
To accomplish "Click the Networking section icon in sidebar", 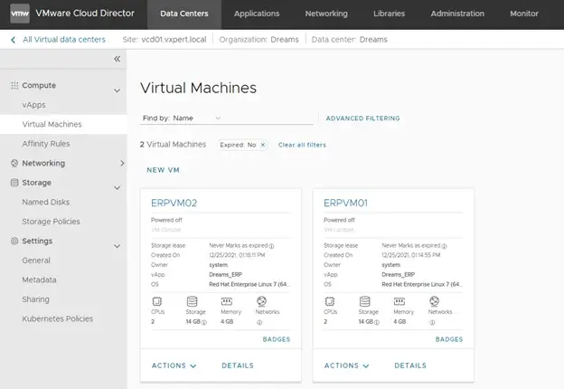I will [x=14, y=164].
